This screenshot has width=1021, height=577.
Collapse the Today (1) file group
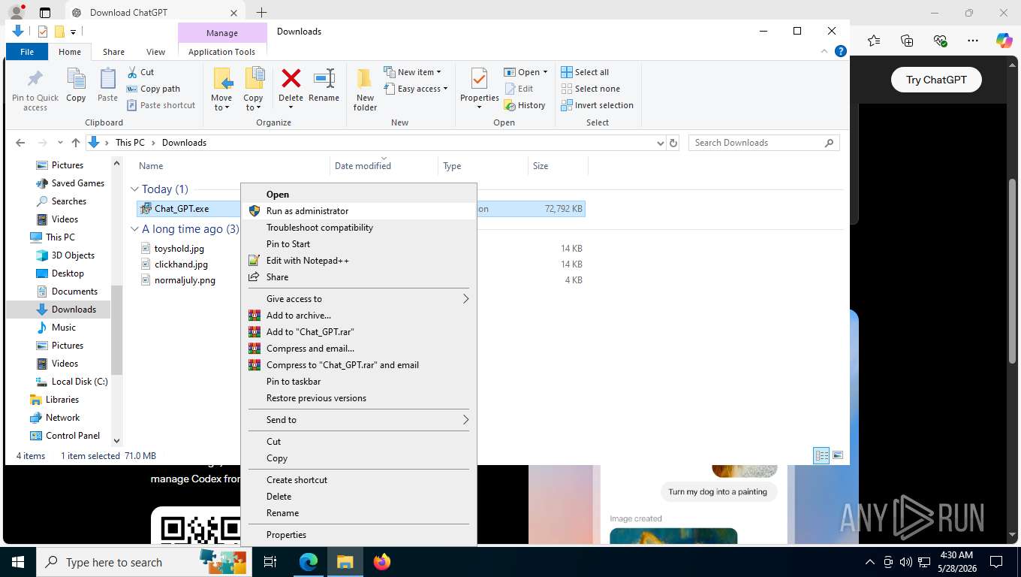click(x=135, y=189)
